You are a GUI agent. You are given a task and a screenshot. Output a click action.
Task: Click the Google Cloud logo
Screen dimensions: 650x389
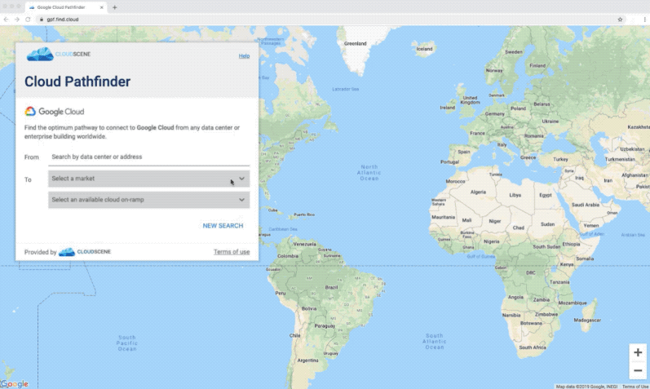tap(55, 112)
